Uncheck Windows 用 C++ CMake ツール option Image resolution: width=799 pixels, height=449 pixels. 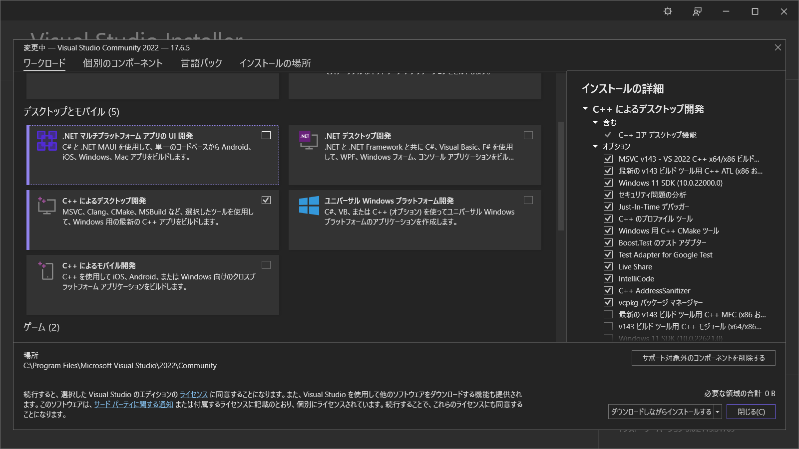pos(608,230)
